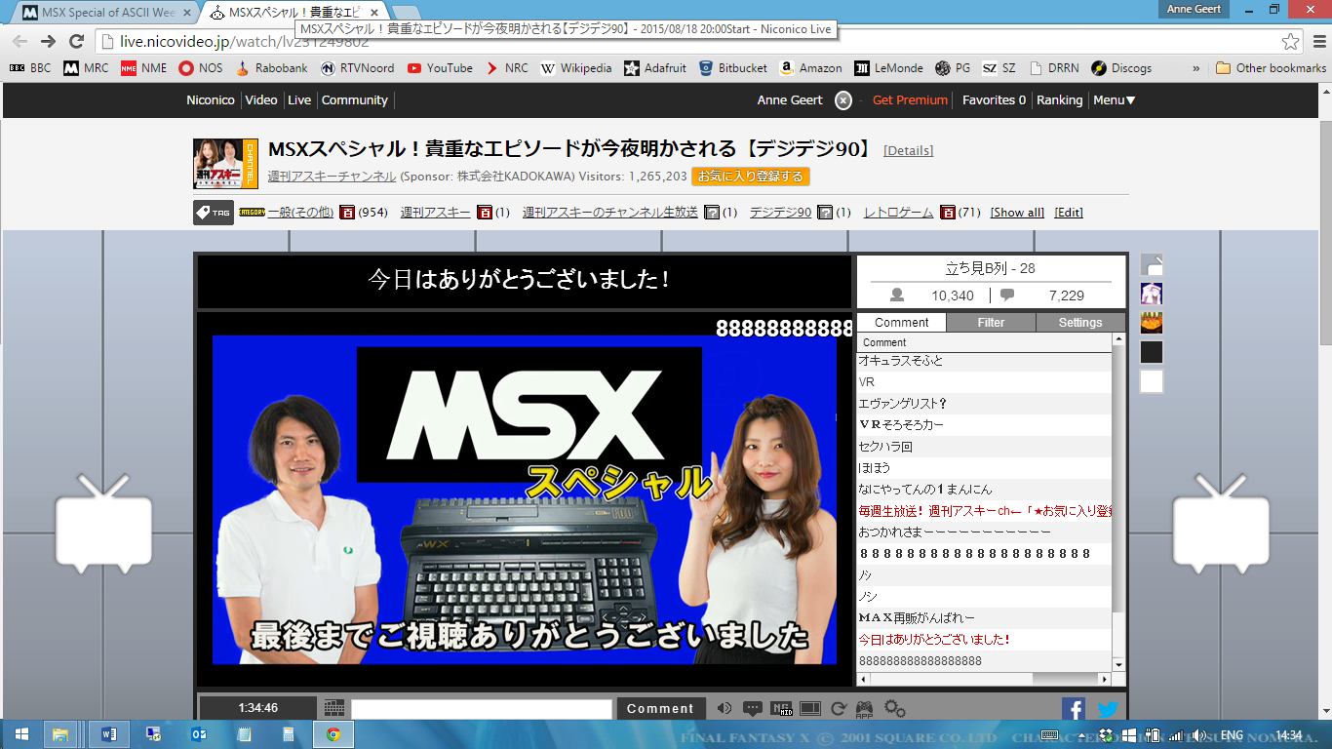Open the Bitbucket bookmark
This screenshot has width=1332, height=749.
732,68
